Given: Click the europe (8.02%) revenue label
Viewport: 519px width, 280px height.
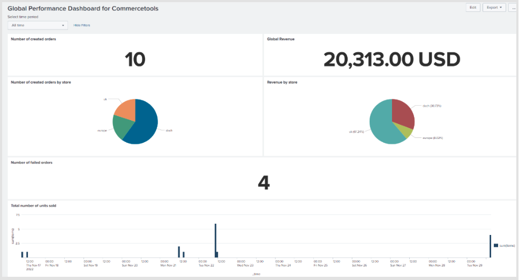Looking at the screenshot, I should 433,138.
